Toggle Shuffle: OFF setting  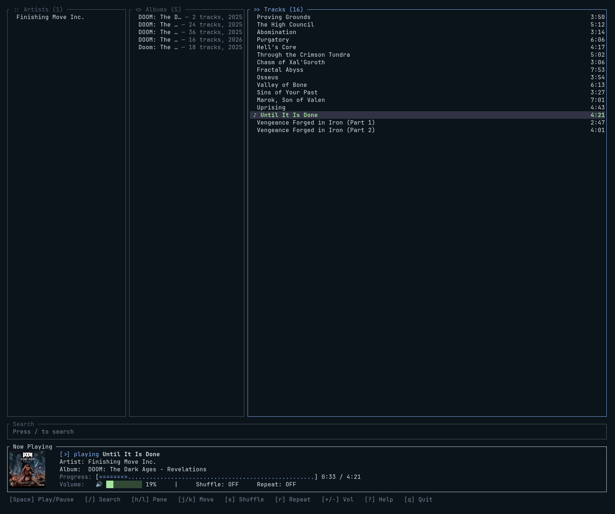click(x=217, y=485)
